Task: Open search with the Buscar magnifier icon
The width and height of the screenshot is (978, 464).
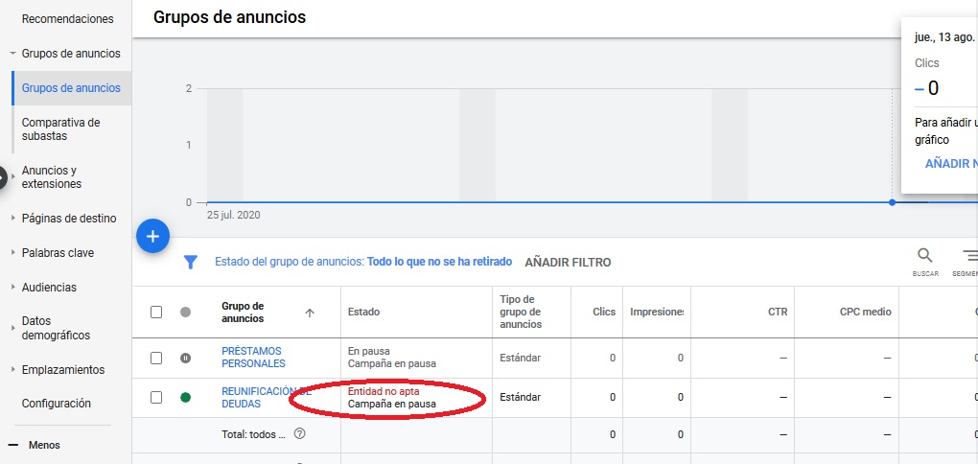Action: point(924,257)
